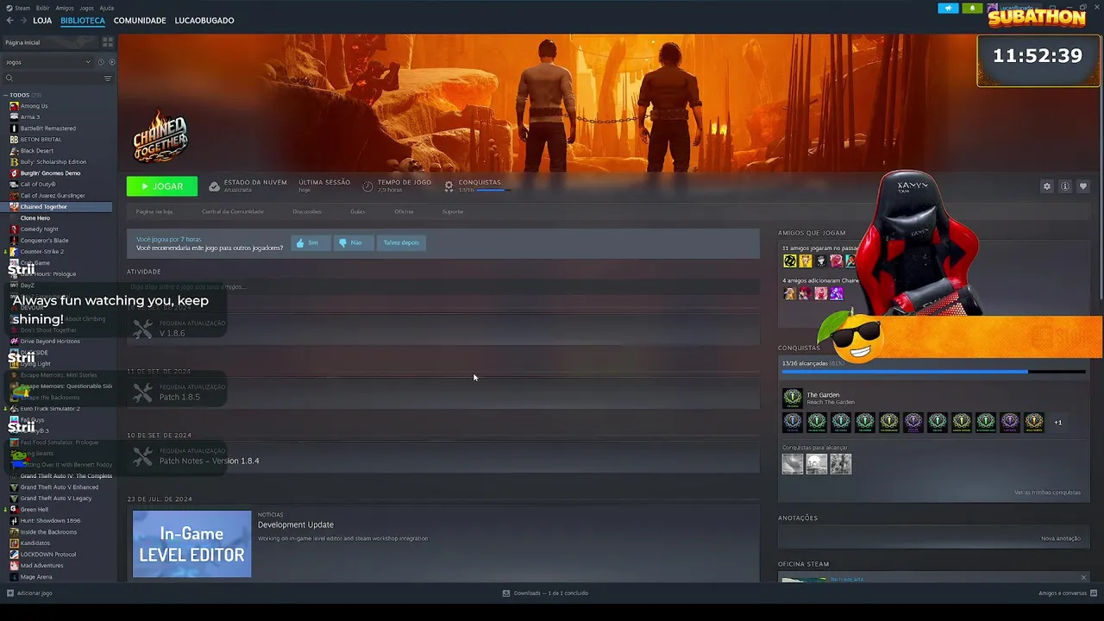Open the Jogos menu in menu bar
This screenshot has height=621, width=1104.
86,8
